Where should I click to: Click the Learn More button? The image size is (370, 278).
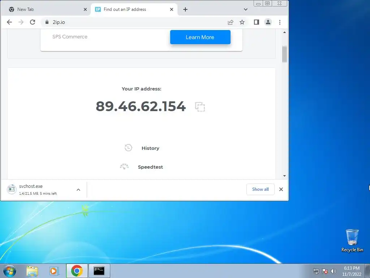click(200, 37)
